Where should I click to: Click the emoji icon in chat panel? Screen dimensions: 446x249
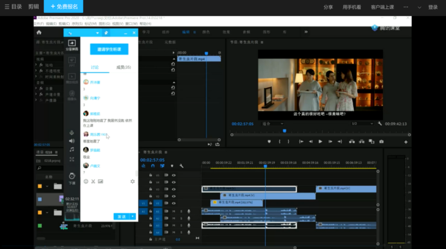86,181
